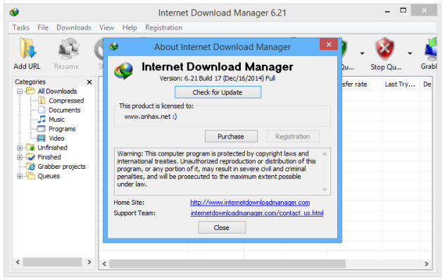This screenshot has height=280, width=445.
Task: Expand the Finished tree node
Action: (x=20, y=157)
